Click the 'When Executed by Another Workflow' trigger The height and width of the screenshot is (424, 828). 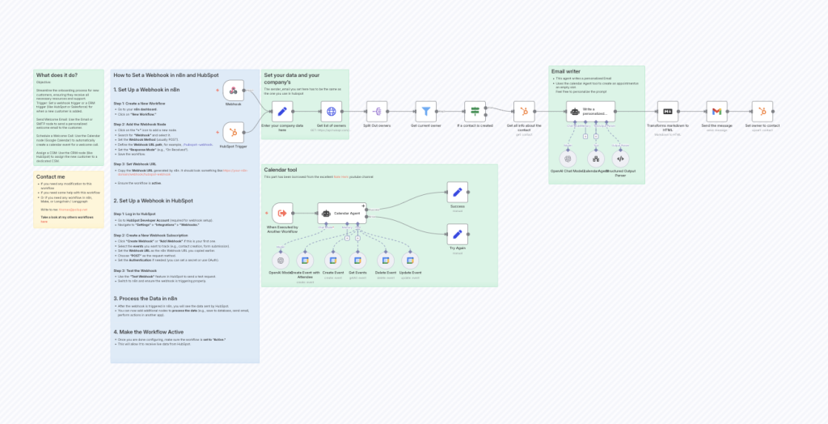coord(282,214)
